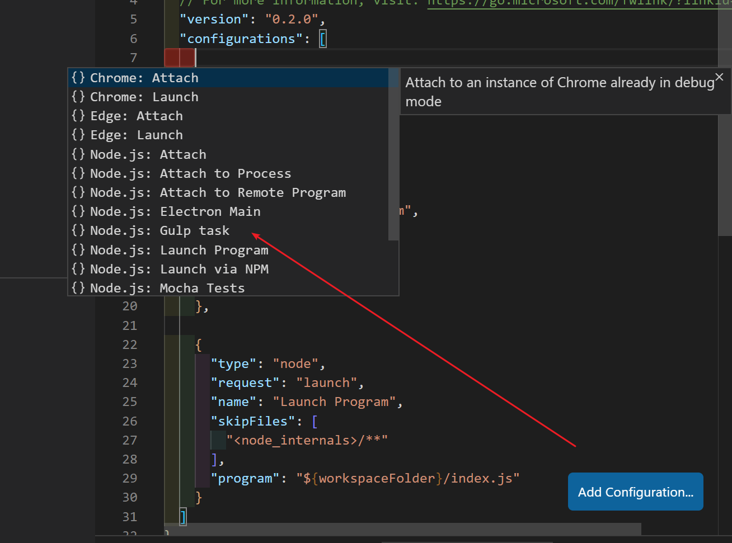Click the closing bracket on line 31
The height and width of the screenshot is (543, 732).
pyautogui.click(x=182, y=517)
